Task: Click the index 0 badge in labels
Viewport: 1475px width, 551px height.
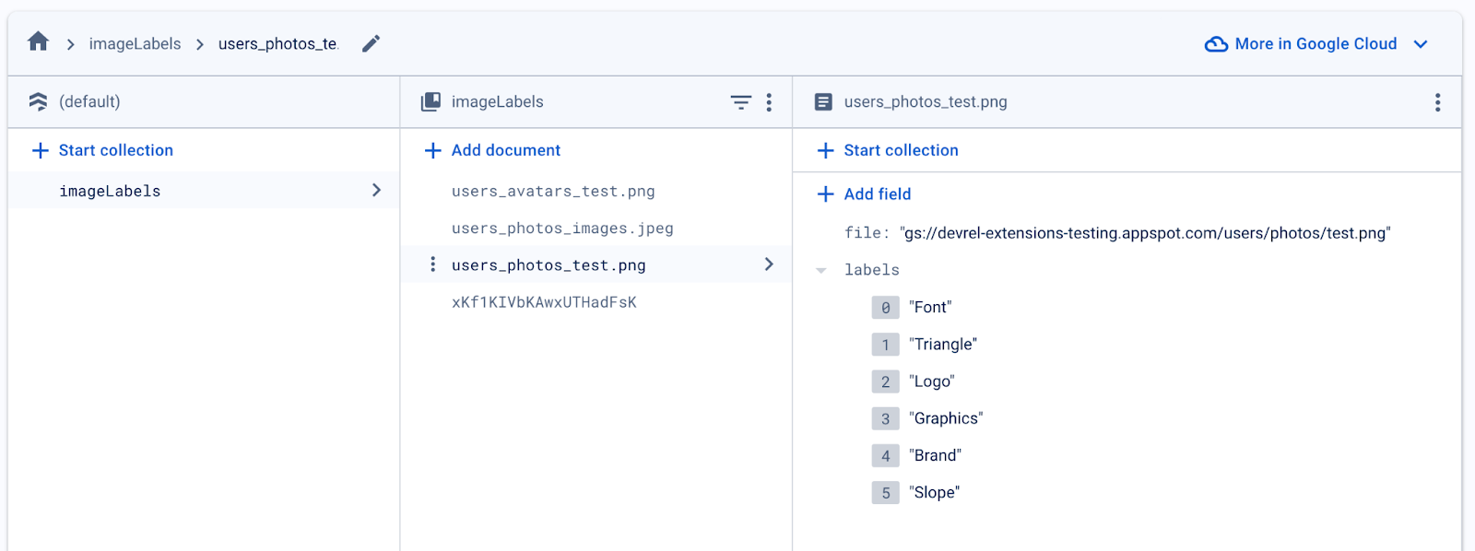Action: click(x=885, y=308)
